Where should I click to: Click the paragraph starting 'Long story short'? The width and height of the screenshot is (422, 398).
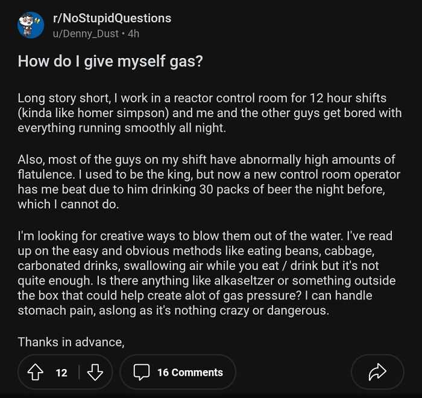pyautogui.click(x=205, y=113)
